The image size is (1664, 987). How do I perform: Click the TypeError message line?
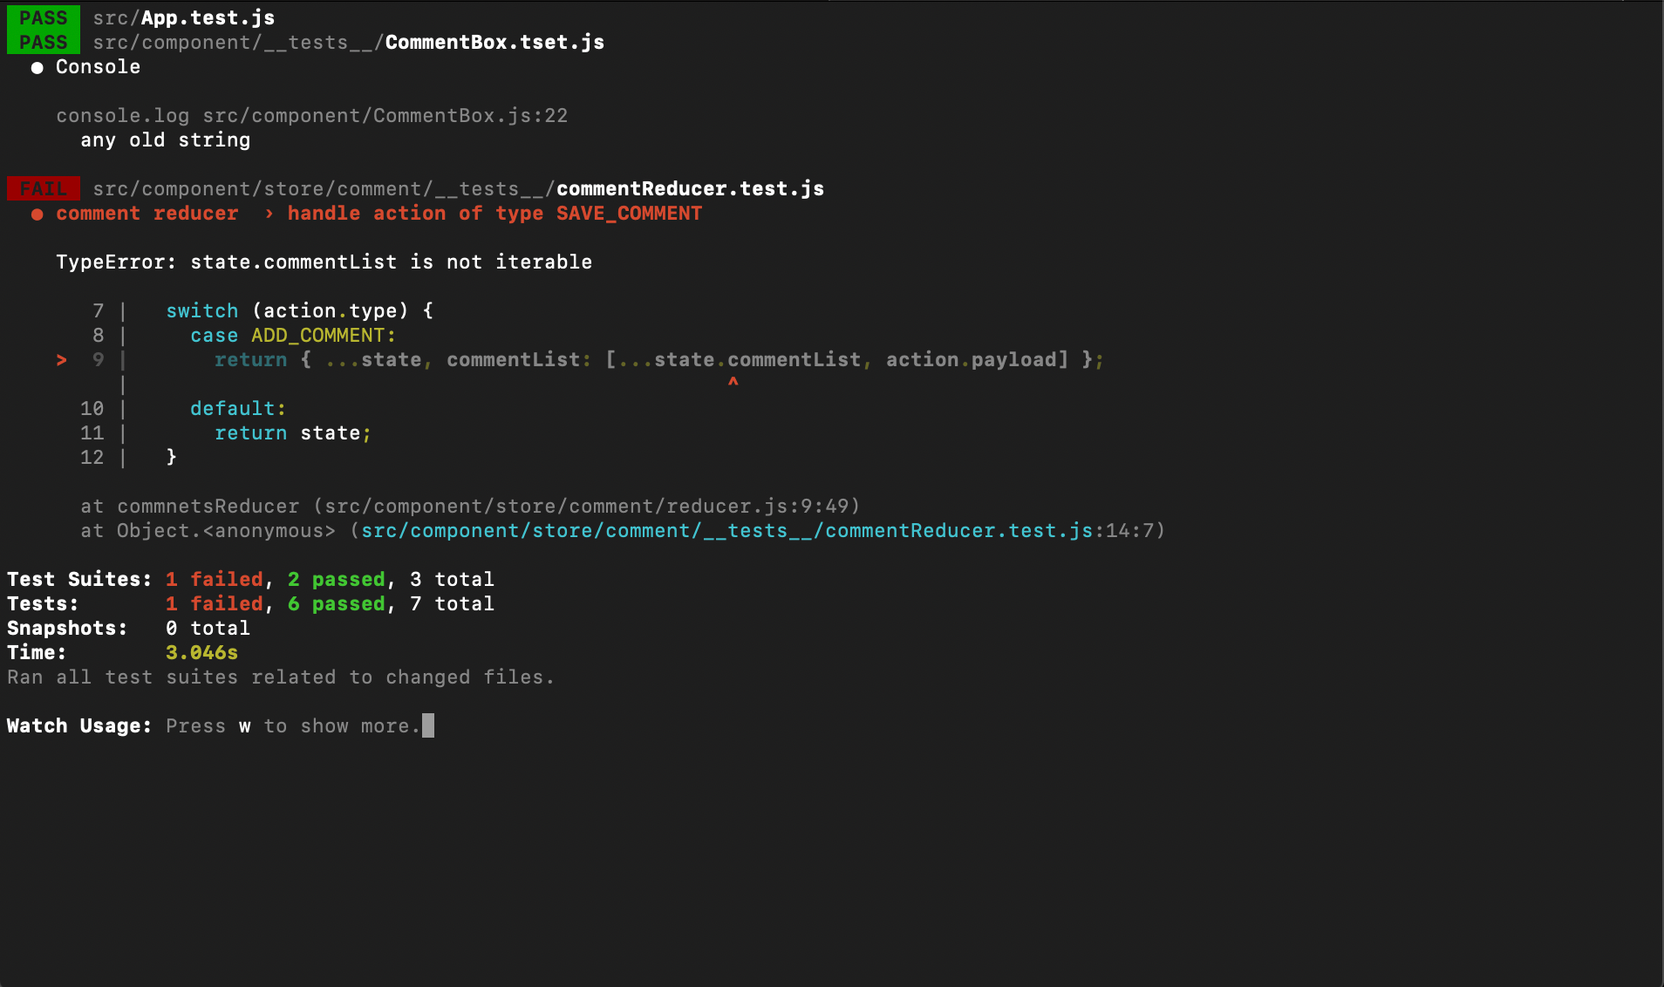point(324,262)
